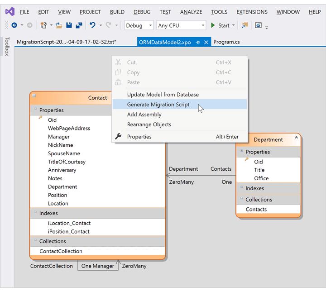Screen dimensions: 326x292
Task: Click the key icon beside Contact Oid
Action: click(41, 118)
